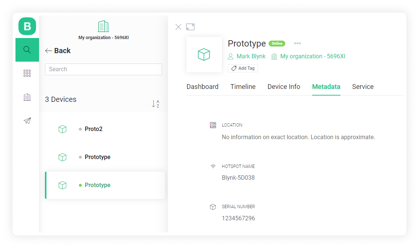419x248 pixels.
Task: Click the Blynk logo icon
Action: pyautogui.click(x=27, y=26)
